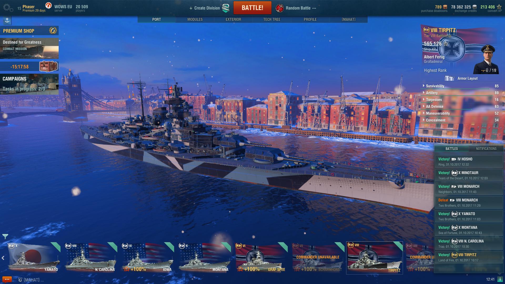Start a battle with BATTLE! button
The image size is (505, 284).
[x=252, y=8]
